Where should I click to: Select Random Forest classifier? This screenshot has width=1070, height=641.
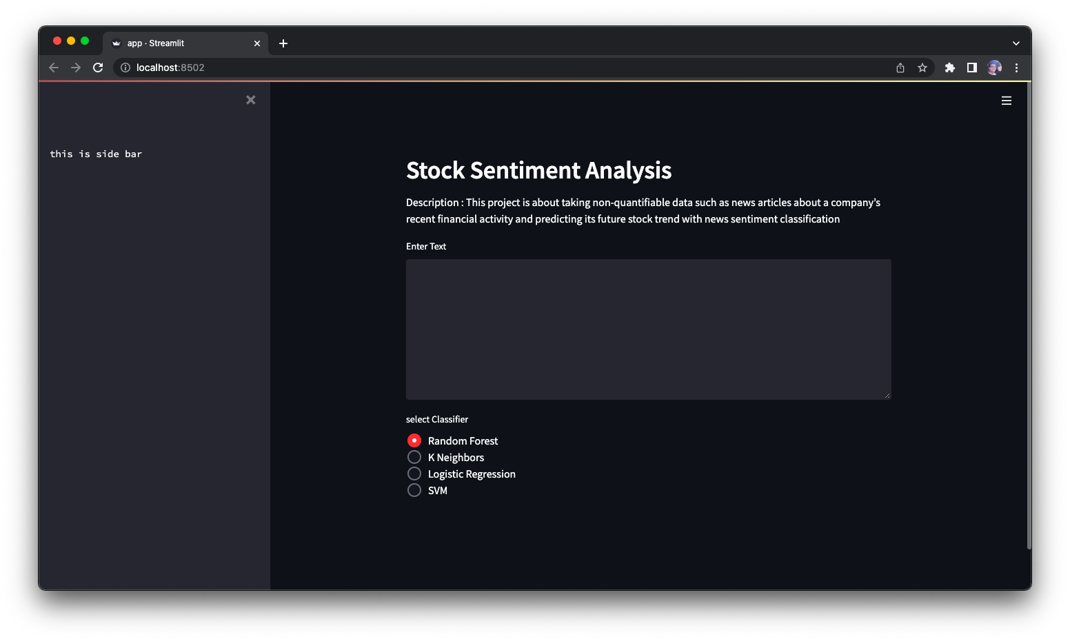pos(452,440)
